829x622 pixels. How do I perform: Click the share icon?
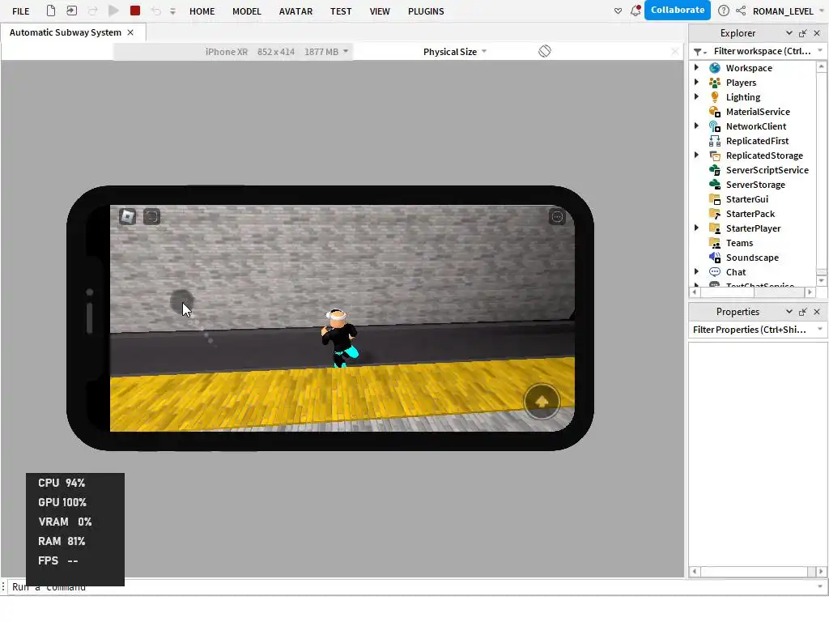click(x=741, y=11)
